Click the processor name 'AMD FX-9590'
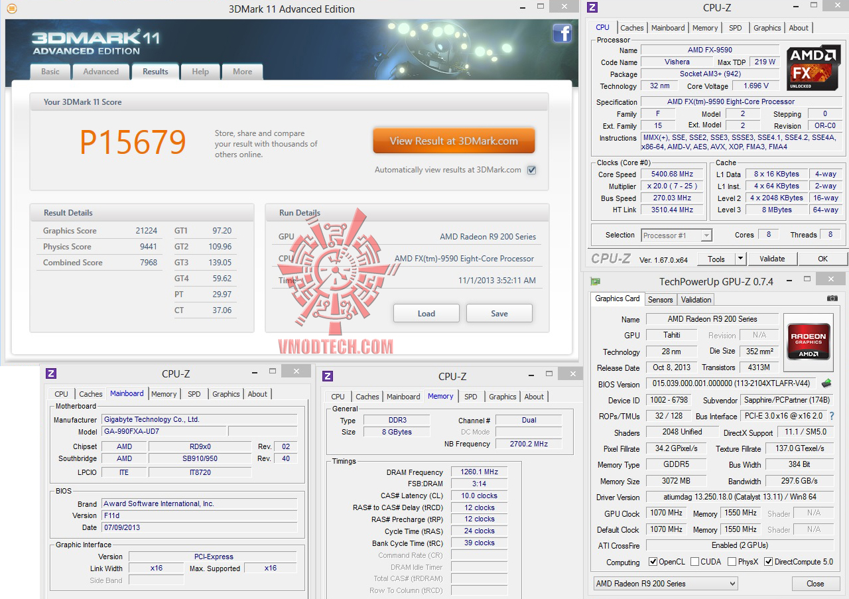 [710, 50]
